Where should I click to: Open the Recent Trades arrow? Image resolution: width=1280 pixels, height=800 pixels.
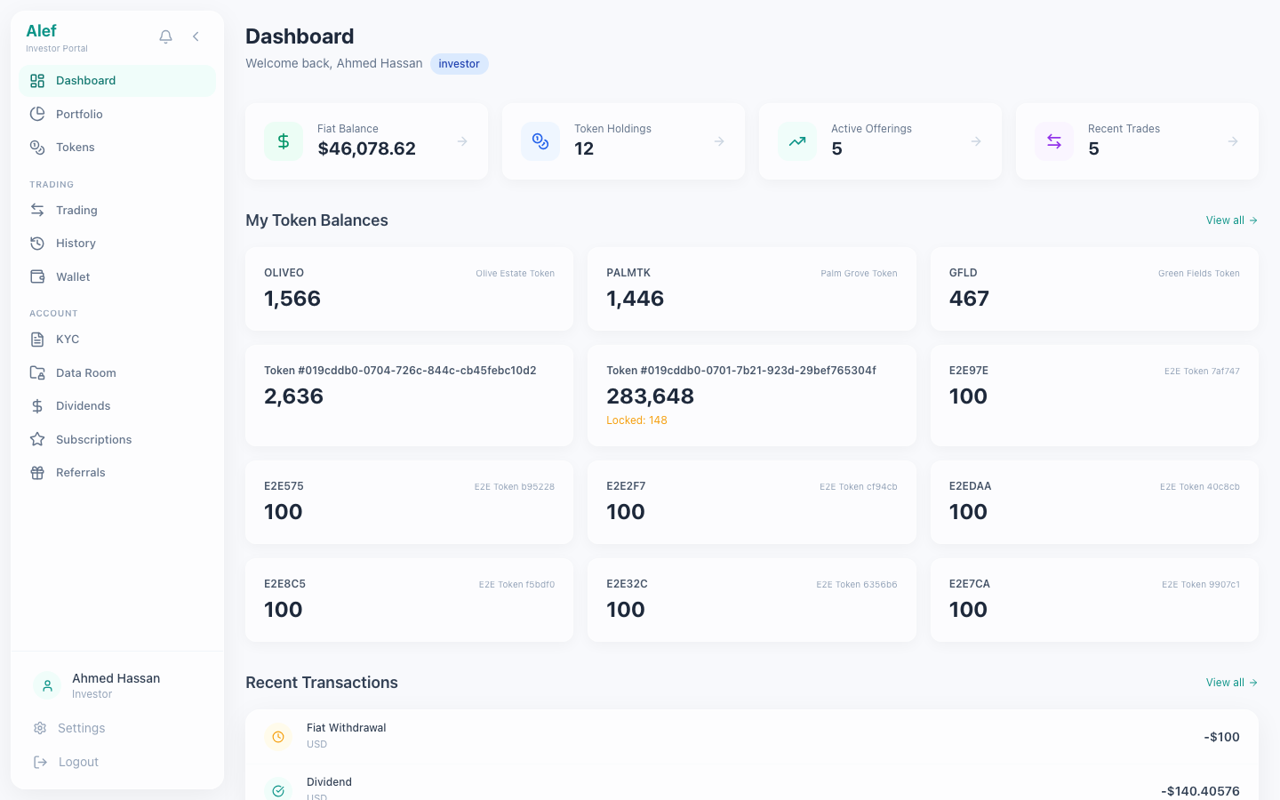coord(1232,140)
